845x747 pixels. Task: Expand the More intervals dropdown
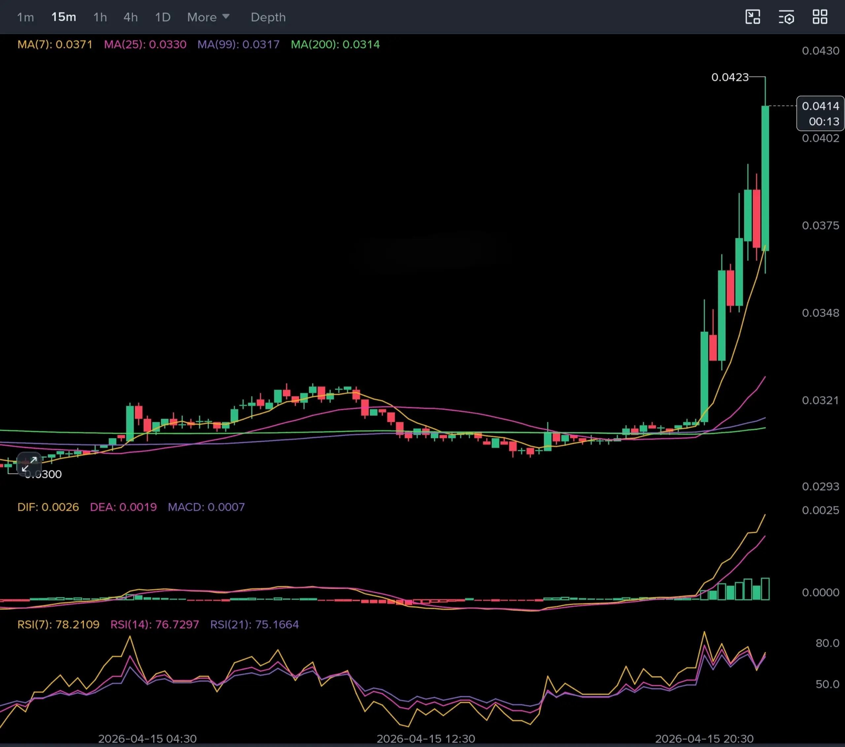click(208, 17)
